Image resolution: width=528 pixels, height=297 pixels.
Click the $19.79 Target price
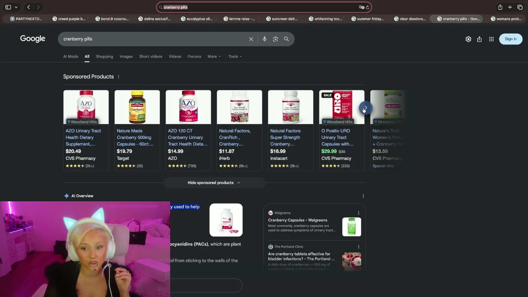(125, 151)
